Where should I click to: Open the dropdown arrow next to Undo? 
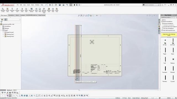69,5
